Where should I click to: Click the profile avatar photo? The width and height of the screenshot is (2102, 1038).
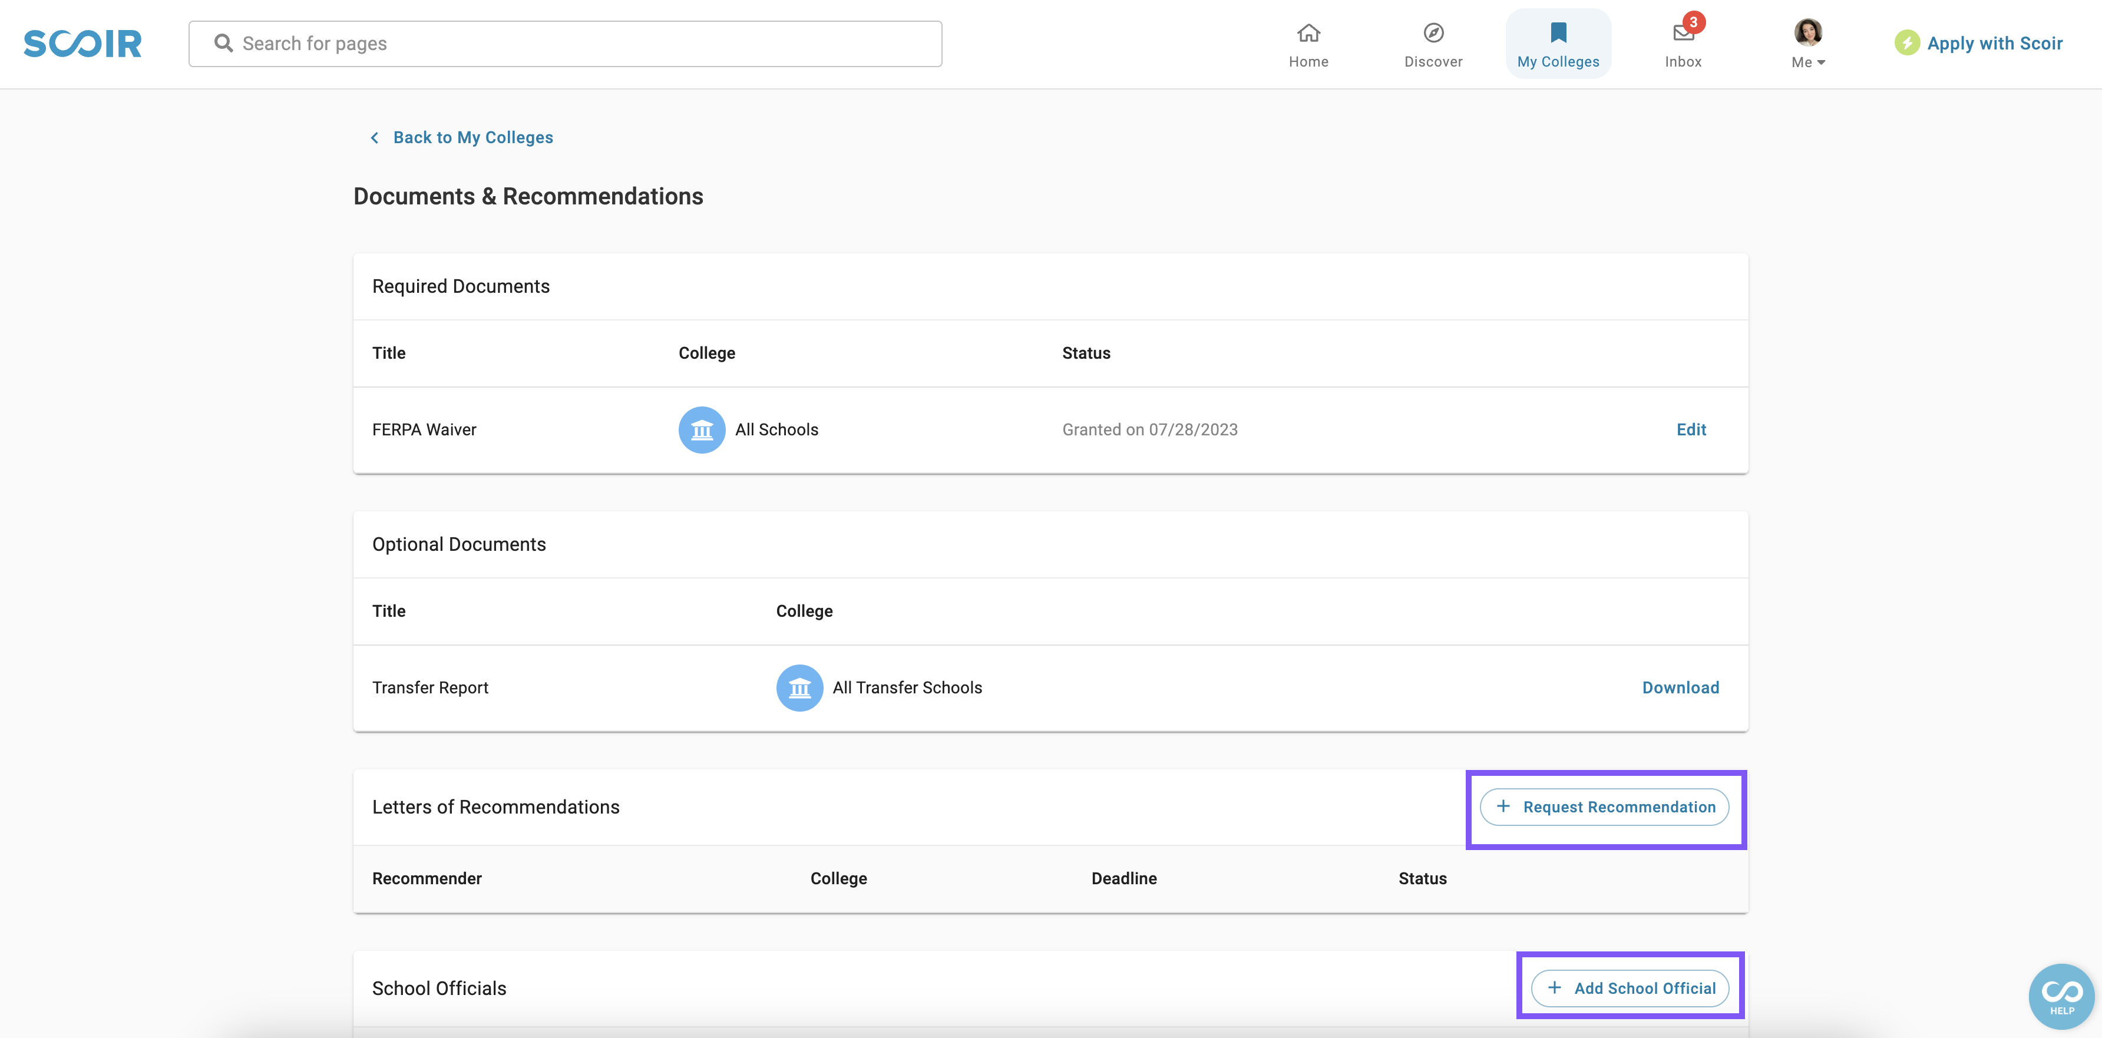pos(1807,32)
